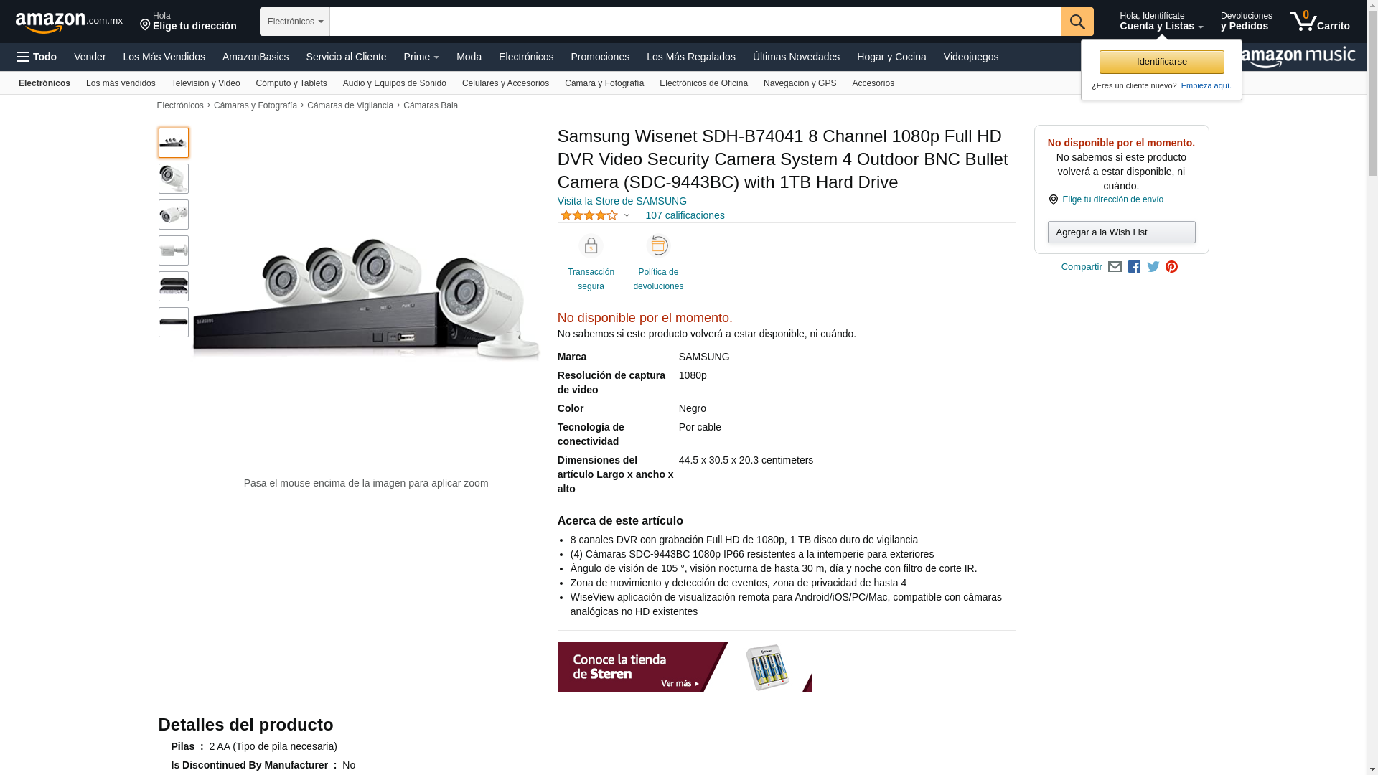Share product on Facebook
The height and width of the screenshot is (775, 1378).
pyautogui.click(x=1134, y=267)
